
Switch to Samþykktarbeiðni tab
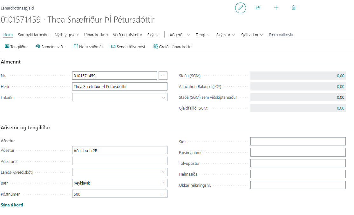click(x=34, y=35)
